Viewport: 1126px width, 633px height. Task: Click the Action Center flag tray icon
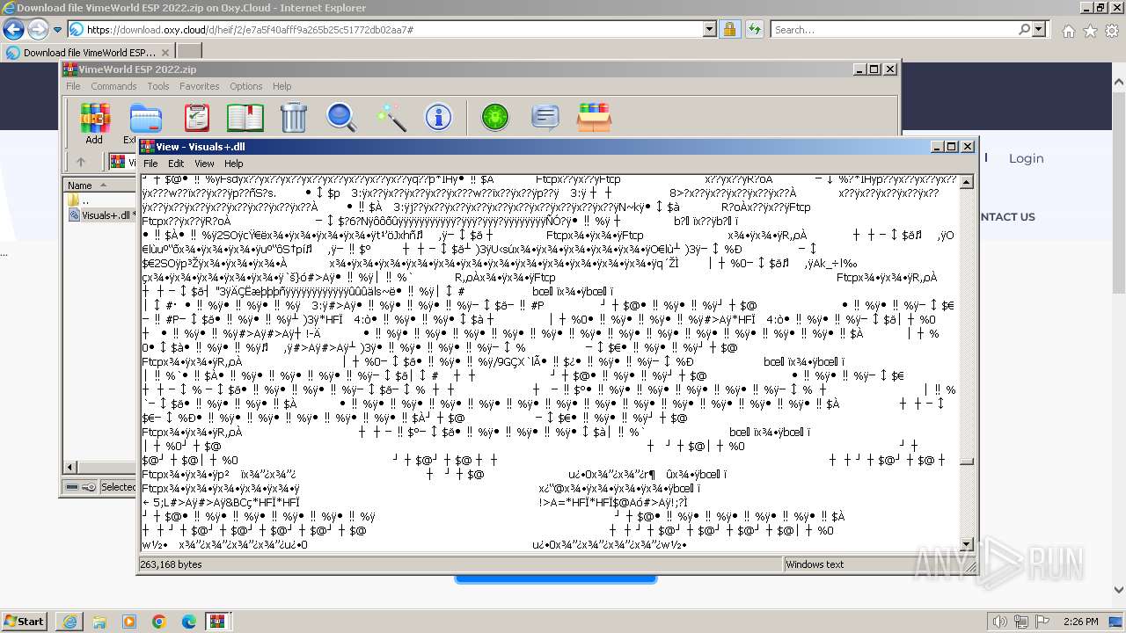tap(1042, 622)
